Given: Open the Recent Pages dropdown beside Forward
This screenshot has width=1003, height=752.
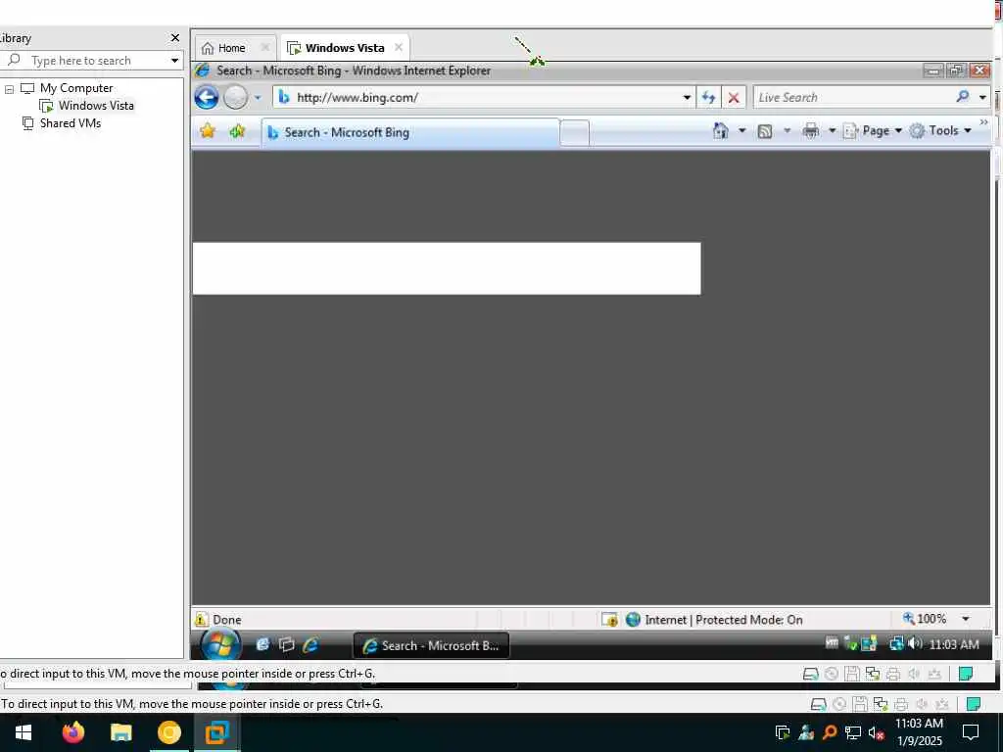Looking at the screenshot, I should (x=258, y=98).
